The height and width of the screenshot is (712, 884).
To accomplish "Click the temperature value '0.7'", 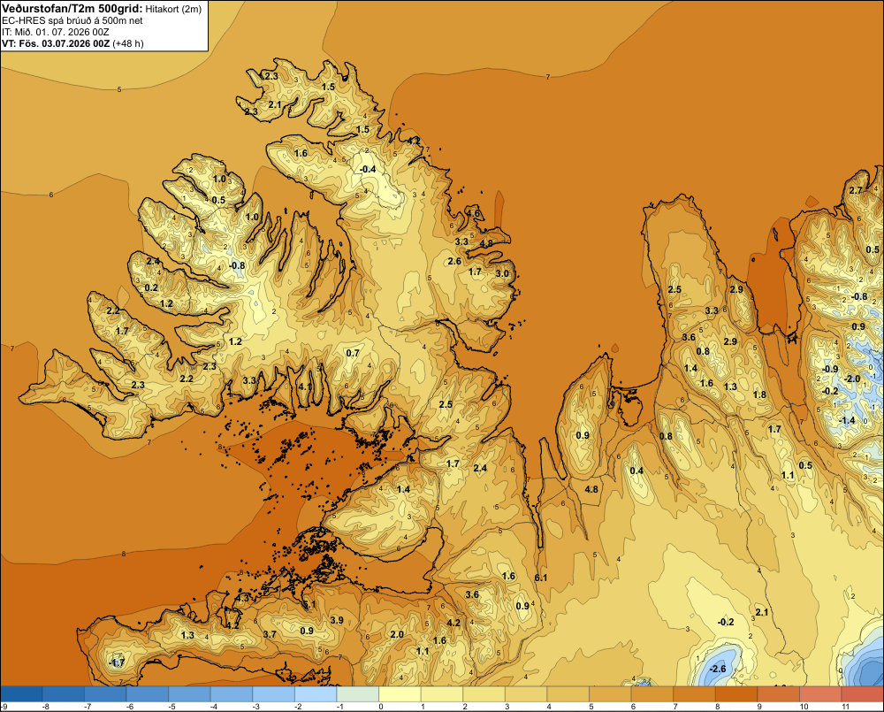I will [x=353, y=354].
